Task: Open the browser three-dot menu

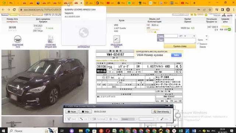Action: [233, 10]
